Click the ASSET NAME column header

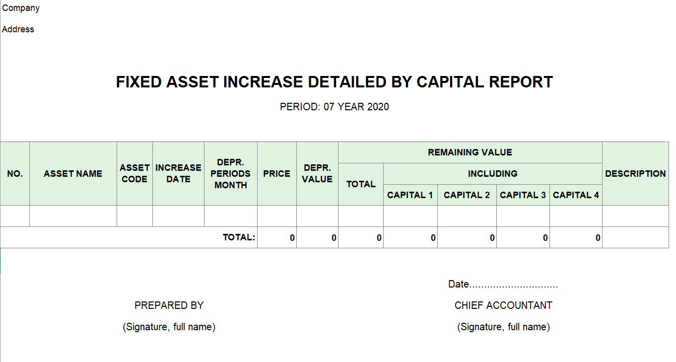(73, 174)
